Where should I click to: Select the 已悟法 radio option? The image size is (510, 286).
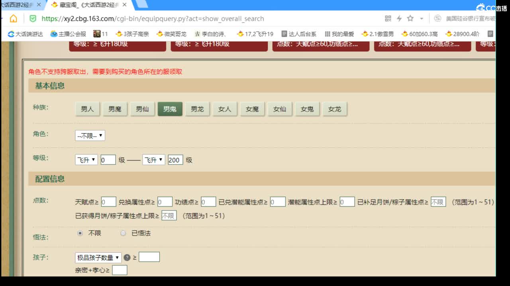(124, 233)
